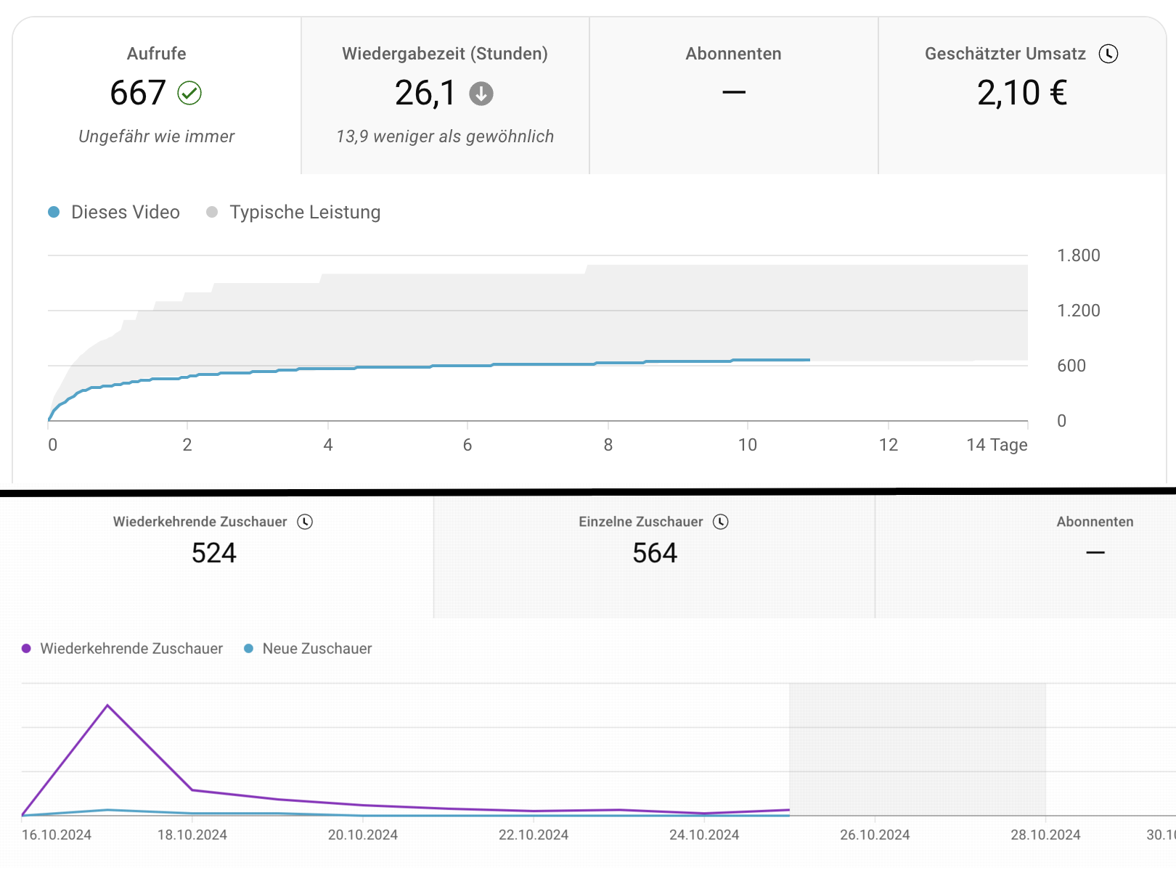Viewport: 1176px width, 881px height.
Task: Click clock icon beside Geschätzter Umsatz
Action: coord(1108,54)
